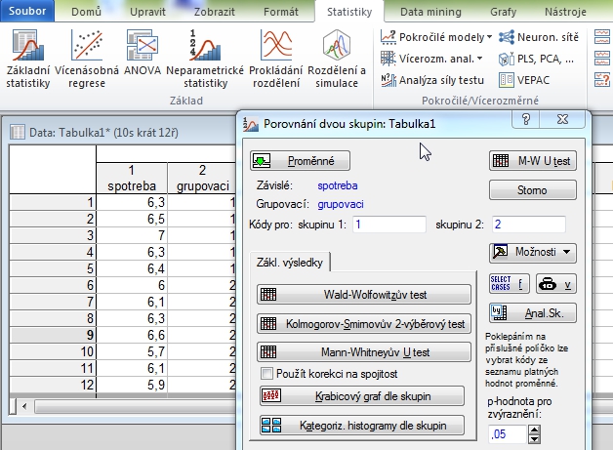Viewport: 613px width, 450px height.
Task: Increase p-value with up stepper arrow
Action: tap(534, 430)
